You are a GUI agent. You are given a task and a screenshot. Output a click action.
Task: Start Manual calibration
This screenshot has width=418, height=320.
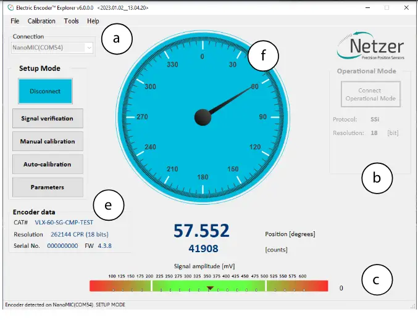pos(48,141)
